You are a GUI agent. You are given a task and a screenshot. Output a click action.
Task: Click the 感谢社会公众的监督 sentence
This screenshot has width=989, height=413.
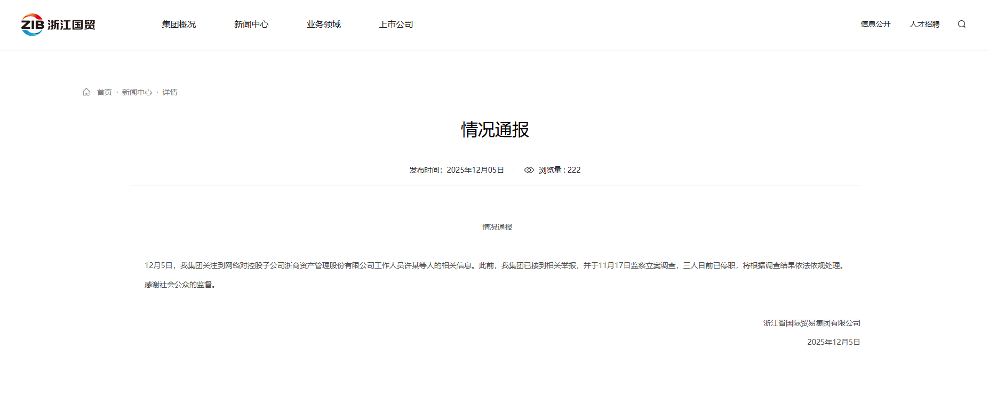[x=180, y=285]
